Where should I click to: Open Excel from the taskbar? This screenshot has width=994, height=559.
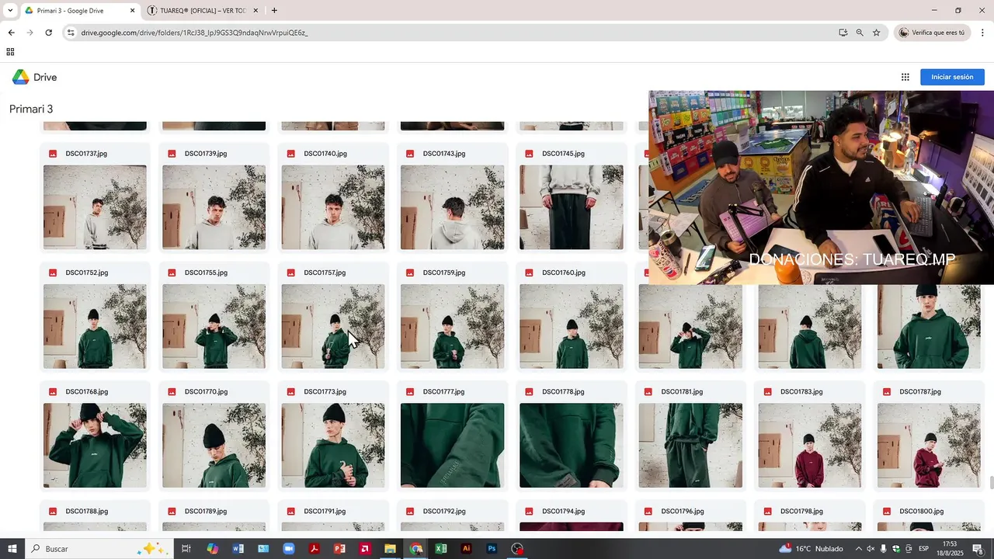pos(441,549)
